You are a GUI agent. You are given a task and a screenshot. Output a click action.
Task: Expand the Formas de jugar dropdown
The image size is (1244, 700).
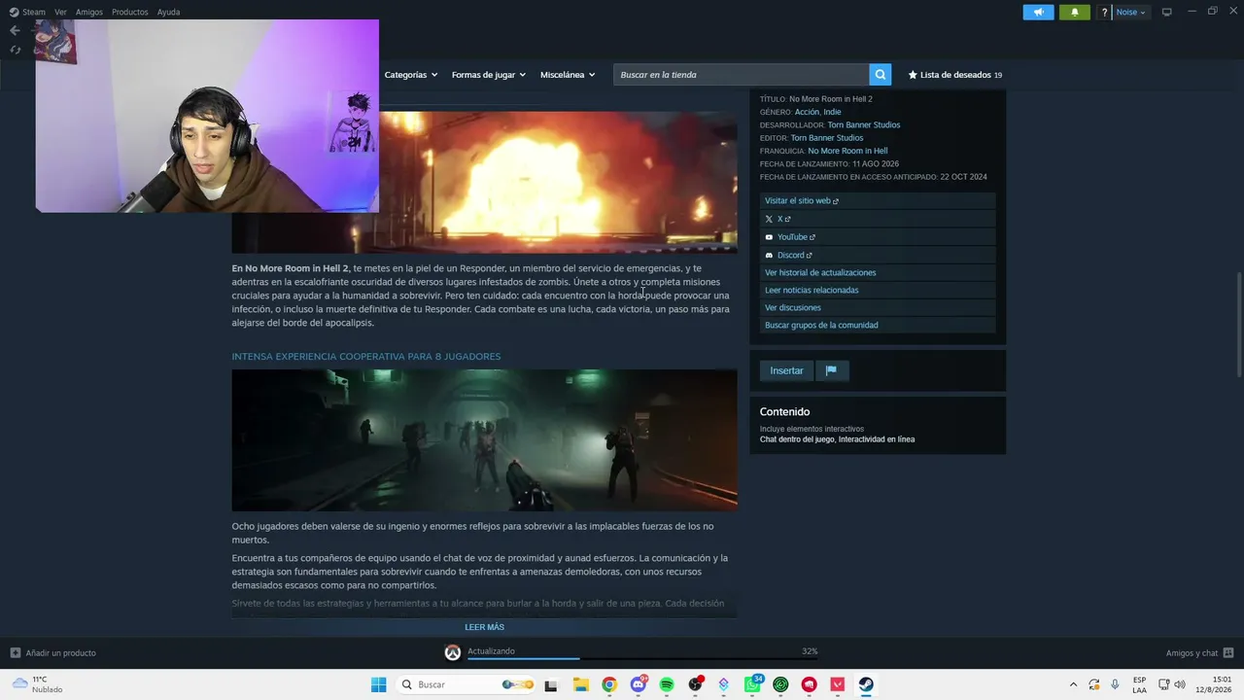coord(488,75)
